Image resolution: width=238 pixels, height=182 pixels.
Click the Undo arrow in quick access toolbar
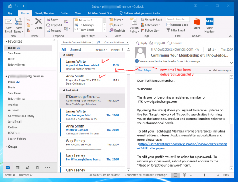[16, 6]
